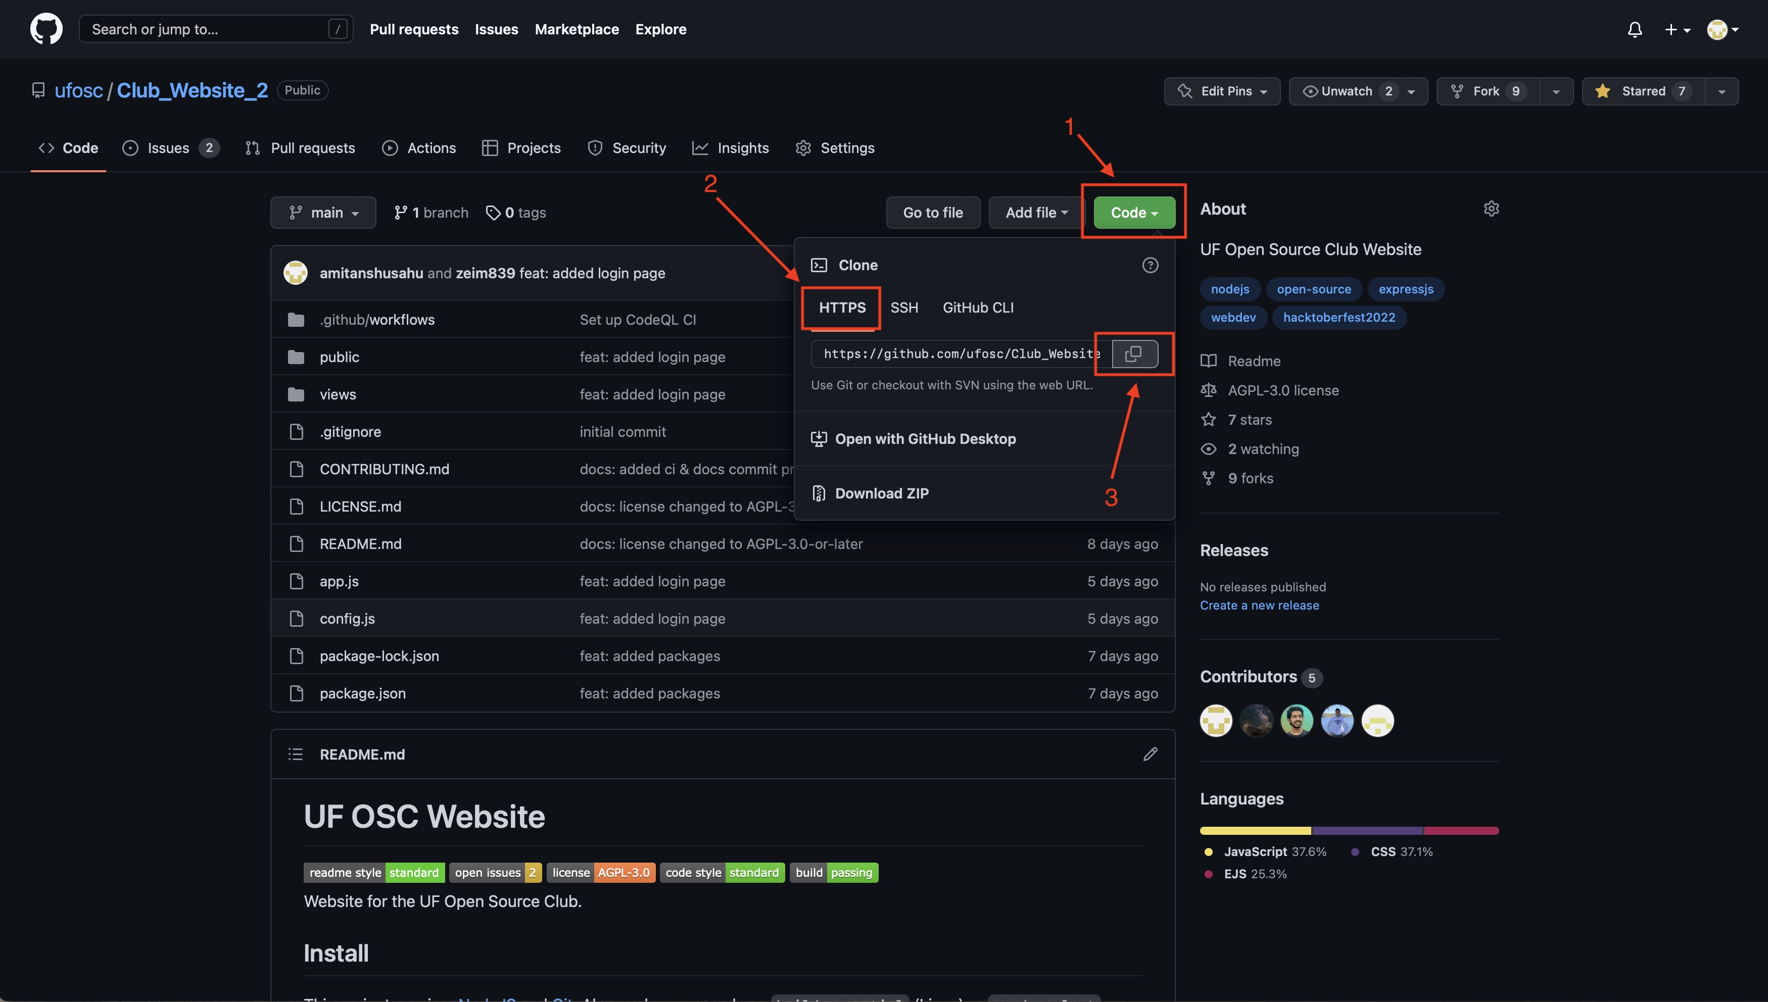Click the yellow JavaScript language bar segment
This screenshot has height=1002, width=1768.
point(1255,831)
